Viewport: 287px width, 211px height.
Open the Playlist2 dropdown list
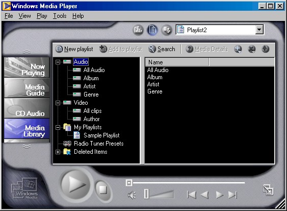point(259,30)
